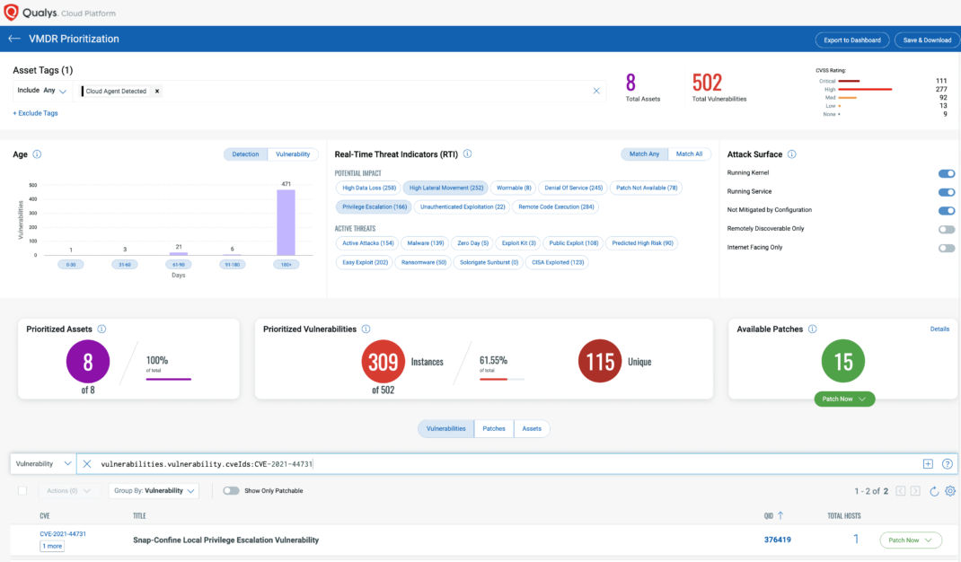Select the Assets tab
The width and height of the screenshot is (961, 562).
click(532, 429)
